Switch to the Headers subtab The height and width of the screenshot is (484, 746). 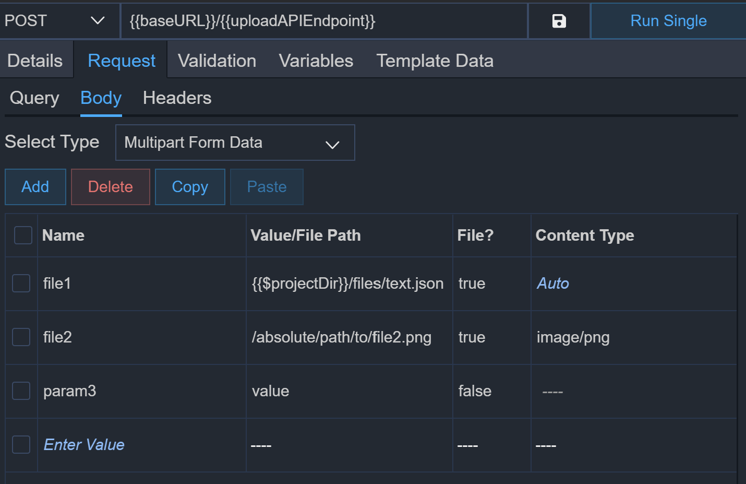point(176,98)
